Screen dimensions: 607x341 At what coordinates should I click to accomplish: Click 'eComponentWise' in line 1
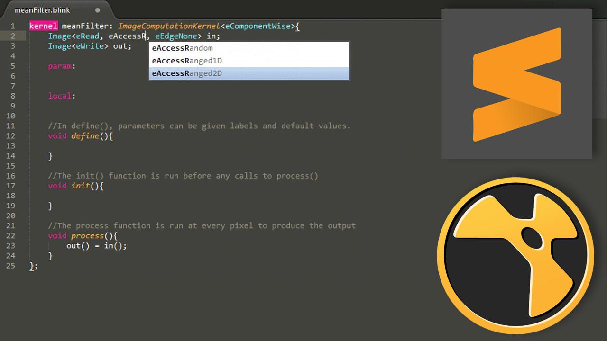(x=258, y=26)
